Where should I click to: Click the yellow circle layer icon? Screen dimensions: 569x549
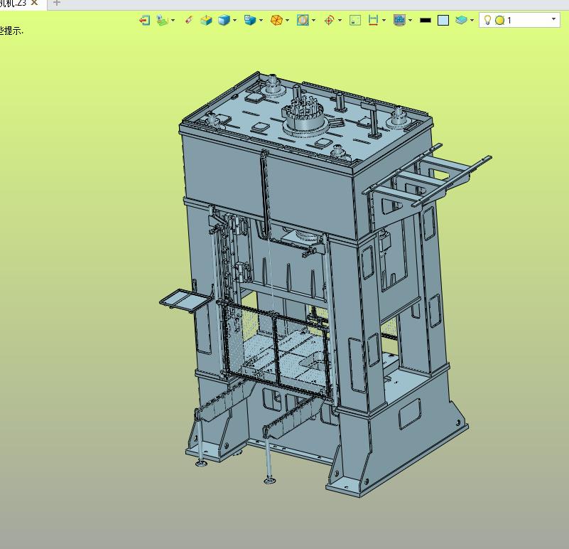click(x=499, y=21)
